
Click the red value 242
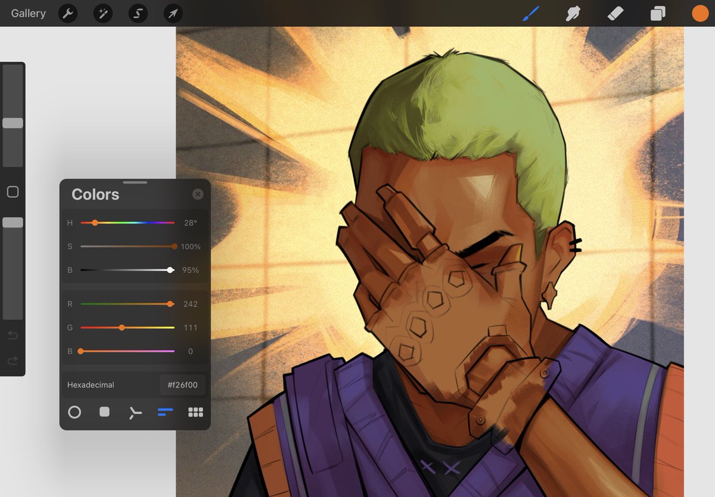(190, 304)
